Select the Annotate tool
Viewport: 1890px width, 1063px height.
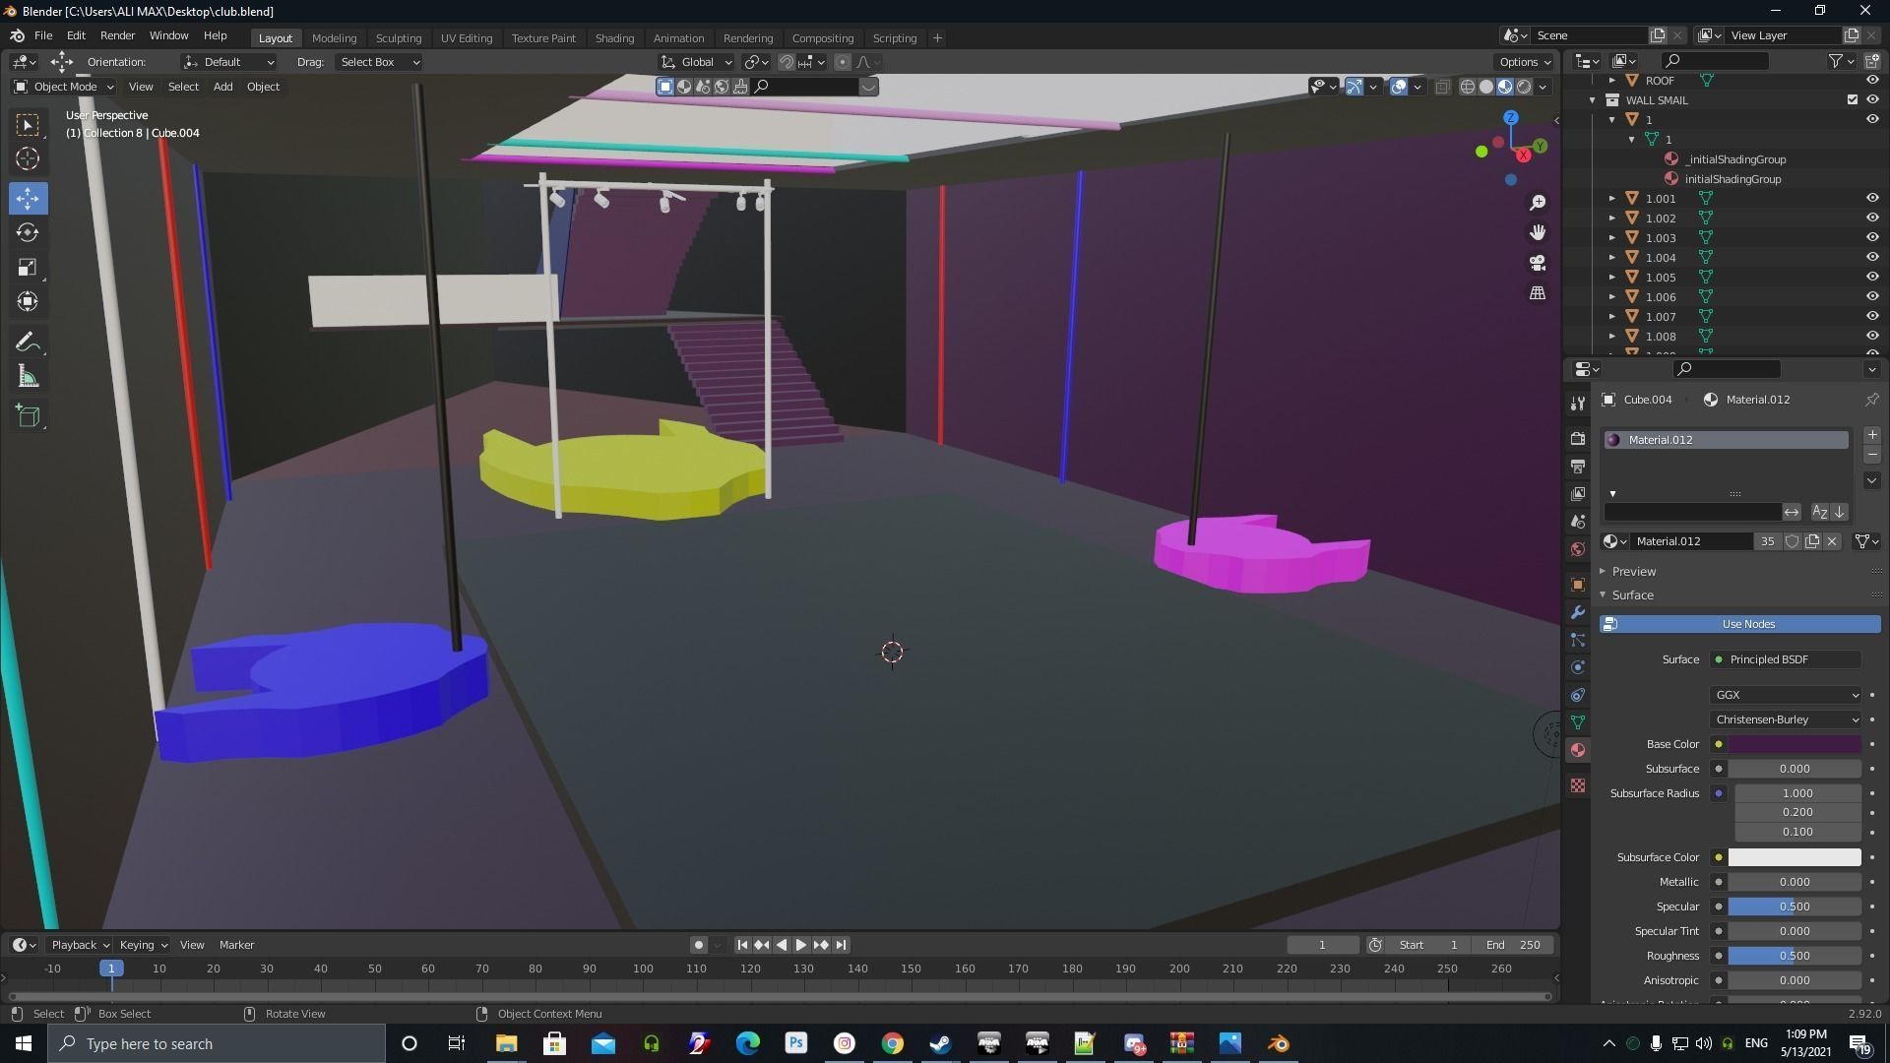point(28,343)
